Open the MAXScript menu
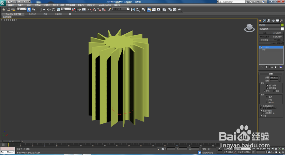The image size is (285, 155). pos(104,5)
